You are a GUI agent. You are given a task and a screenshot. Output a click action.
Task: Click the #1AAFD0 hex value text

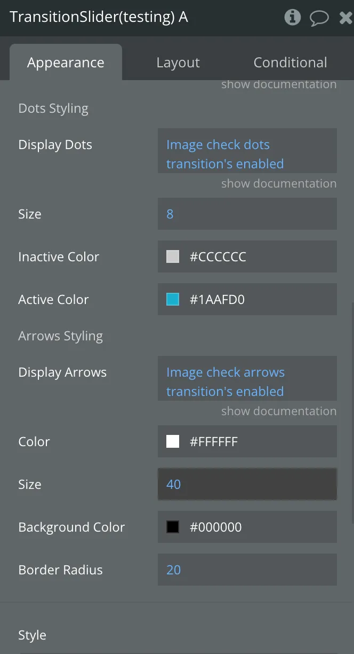coord(217,299)
